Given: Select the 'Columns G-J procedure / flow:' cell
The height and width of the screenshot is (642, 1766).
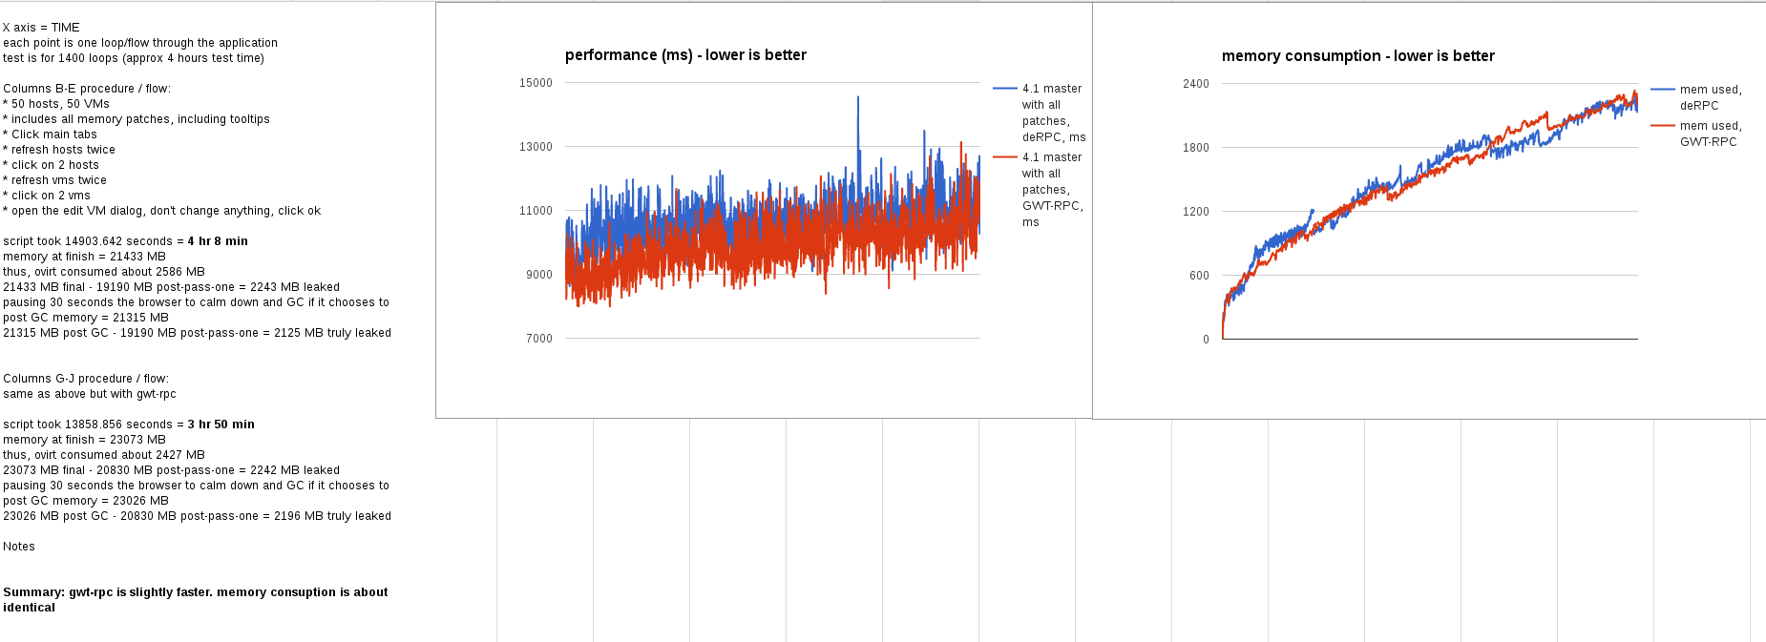Looking at the screenshot, I should 86,379.
